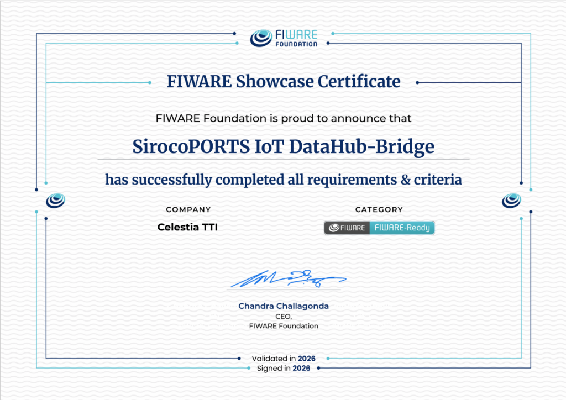
Task: Click the handwritten blue signature
Action: [x=288, y=278]
